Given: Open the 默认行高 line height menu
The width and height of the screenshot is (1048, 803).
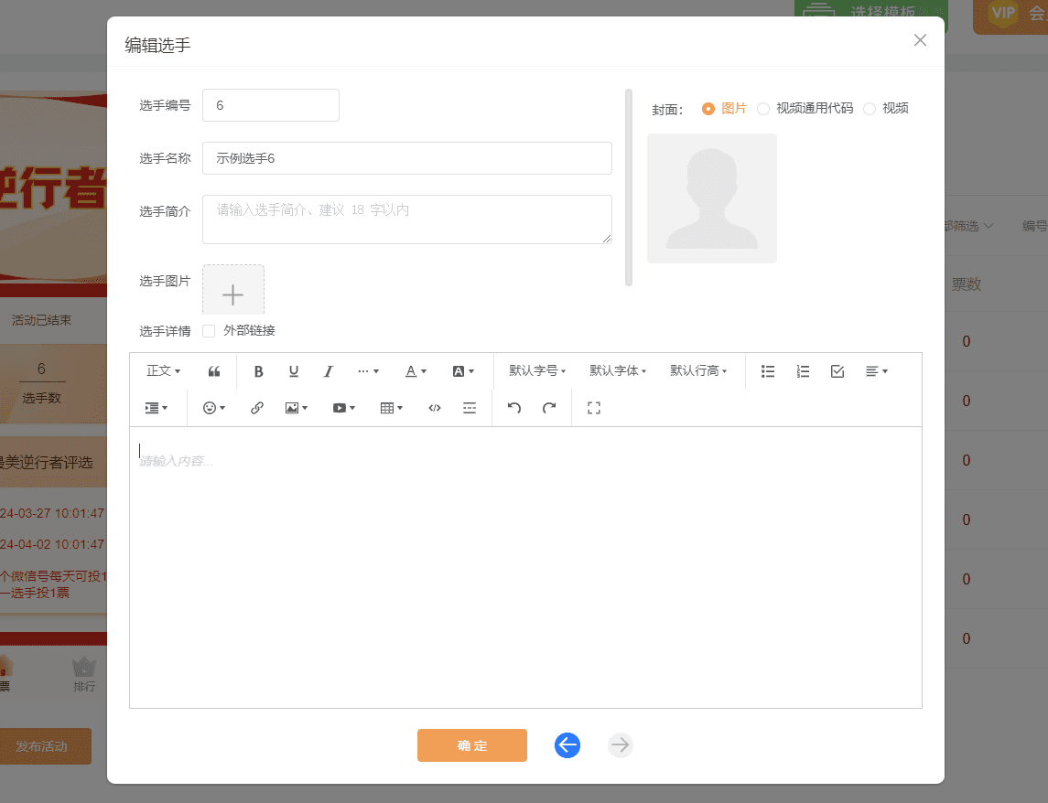Looking at the screenshot, I should pos(698,370).
